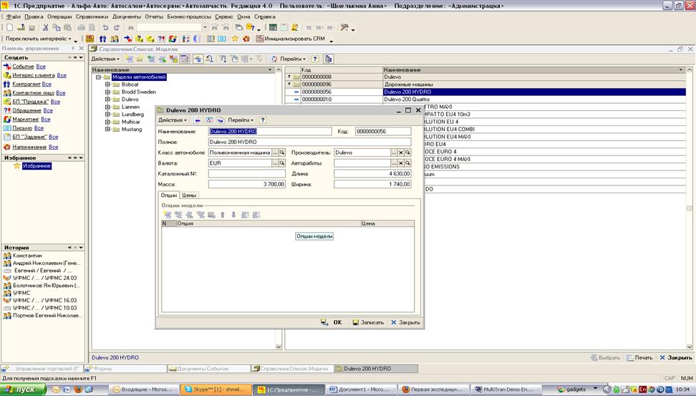Viewport: 696px width, 396px height.
Task: Click magnifier icon next to Класс автомобиля field
Action: click(282, 153)
